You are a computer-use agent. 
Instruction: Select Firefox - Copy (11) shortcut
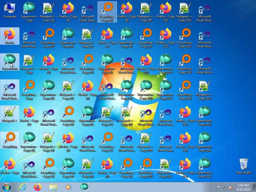point(165,12)
